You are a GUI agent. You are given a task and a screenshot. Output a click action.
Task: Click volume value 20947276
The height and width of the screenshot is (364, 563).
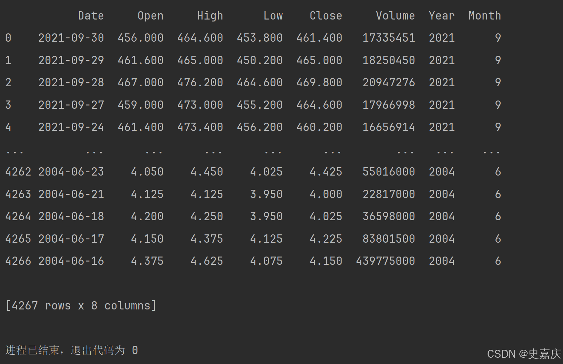coord(389,82)
